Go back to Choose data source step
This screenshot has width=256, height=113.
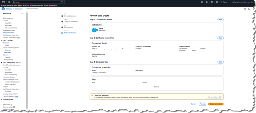click(70, 16)
